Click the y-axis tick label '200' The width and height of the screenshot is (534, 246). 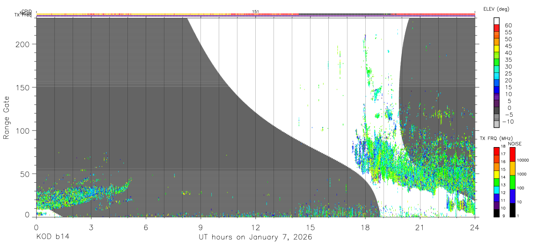[x=23, y=44]
